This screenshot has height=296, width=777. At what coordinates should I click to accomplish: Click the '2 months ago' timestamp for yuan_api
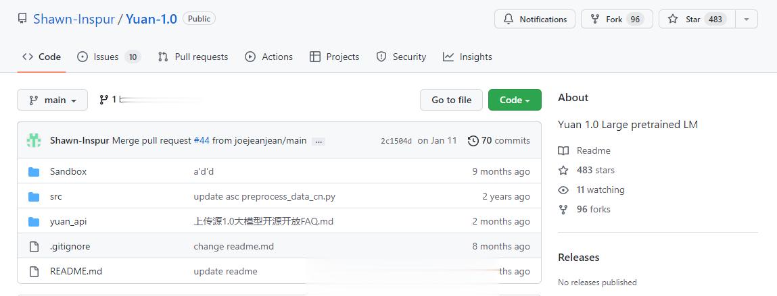[x=501, y=221]
